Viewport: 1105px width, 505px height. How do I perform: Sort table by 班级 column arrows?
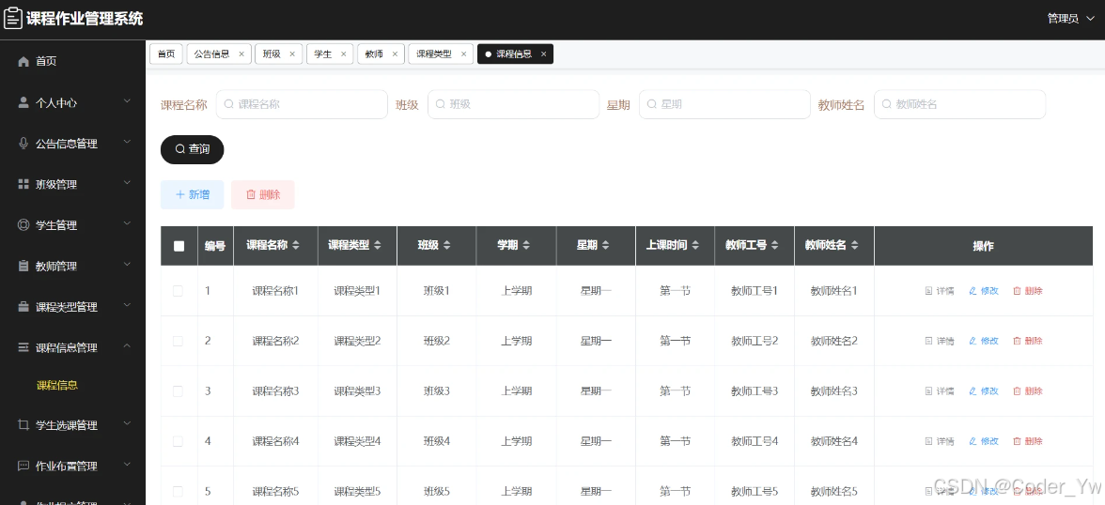click(x=447, y=246)
